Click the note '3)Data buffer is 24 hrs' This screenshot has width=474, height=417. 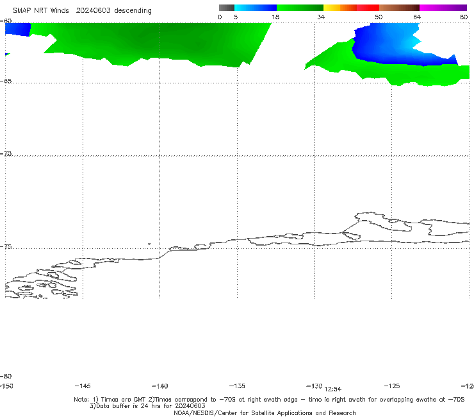[147, 406]
